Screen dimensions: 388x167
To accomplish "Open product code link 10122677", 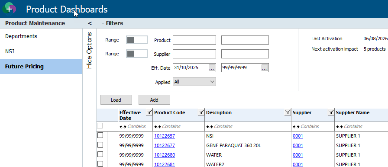I will click(x=165, y=145).
